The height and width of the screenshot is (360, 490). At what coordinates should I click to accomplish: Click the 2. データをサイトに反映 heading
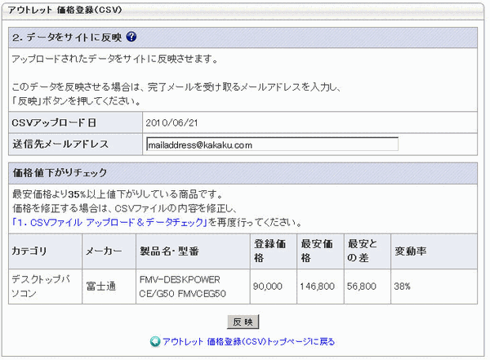(67, 38)
